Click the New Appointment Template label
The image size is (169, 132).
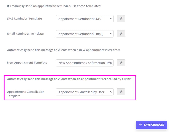coord(27,63)
